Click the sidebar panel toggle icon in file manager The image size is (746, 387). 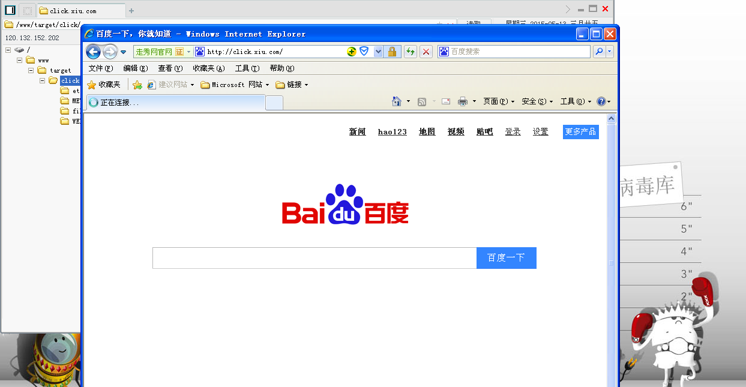click(x=10, y=10)
